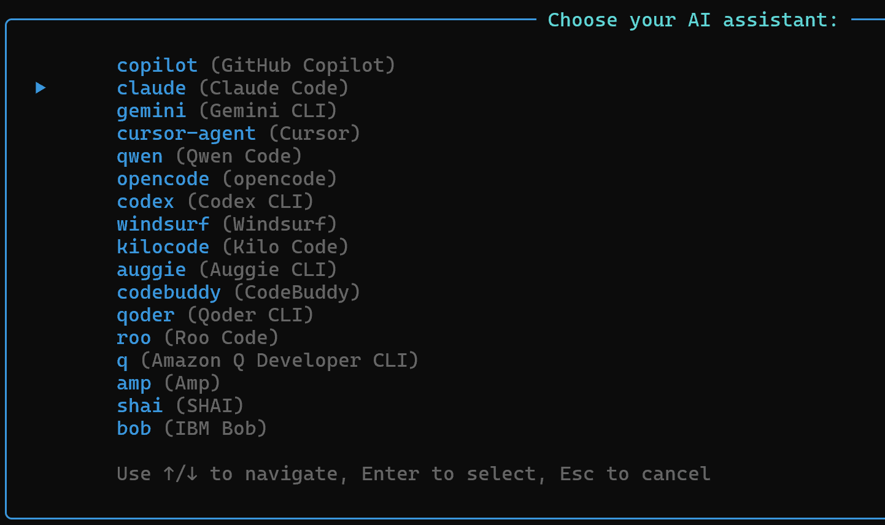Pick gemini (Gemini CLI) from the list
Image resolution: width=885 pixels, height=525 pixels.
pos(226,110)
